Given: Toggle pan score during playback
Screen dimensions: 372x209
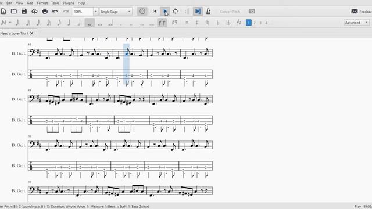Looking at the screenshot, I should (x=198, y=12).
